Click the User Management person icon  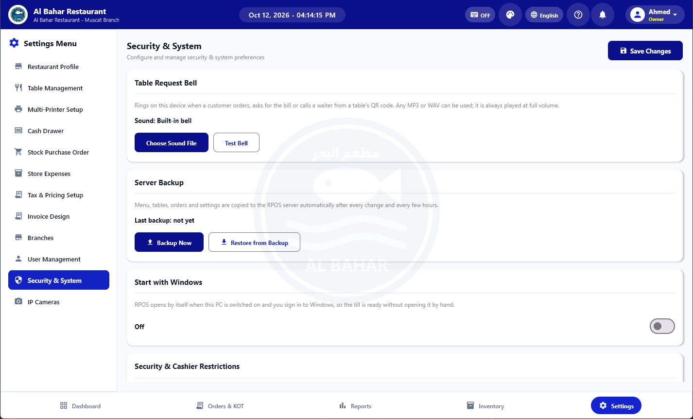pos(18,259)
